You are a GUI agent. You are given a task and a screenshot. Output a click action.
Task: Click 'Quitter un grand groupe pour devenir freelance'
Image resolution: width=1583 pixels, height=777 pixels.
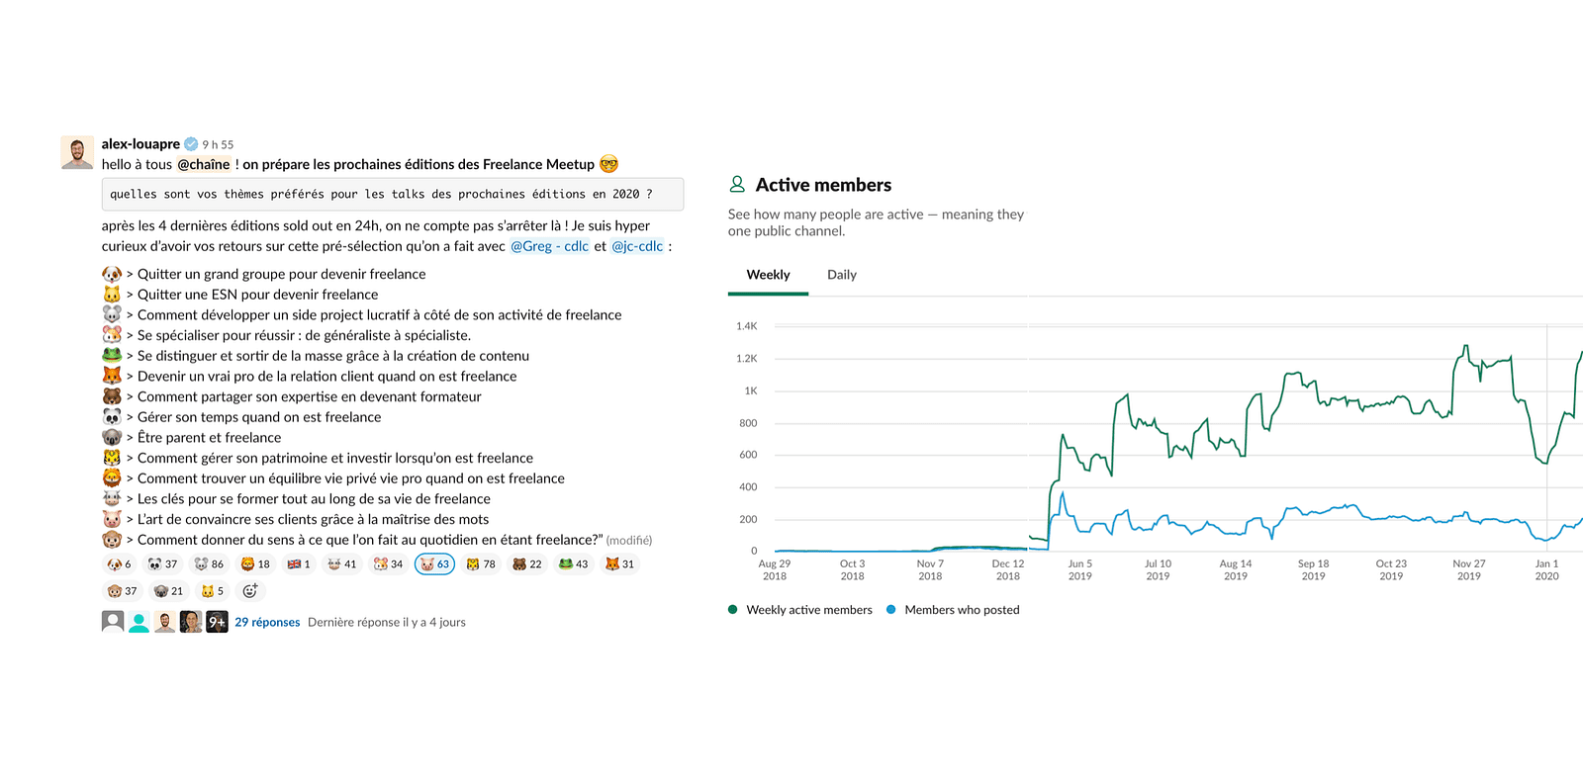[282, 274]
